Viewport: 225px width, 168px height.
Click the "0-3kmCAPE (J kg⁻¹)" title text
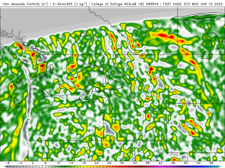[x=70, y=4]
